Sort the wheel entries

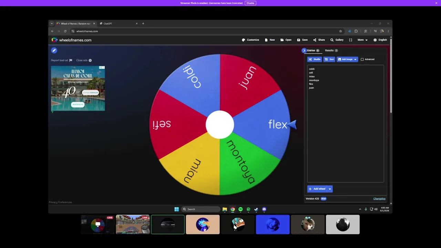329,59
